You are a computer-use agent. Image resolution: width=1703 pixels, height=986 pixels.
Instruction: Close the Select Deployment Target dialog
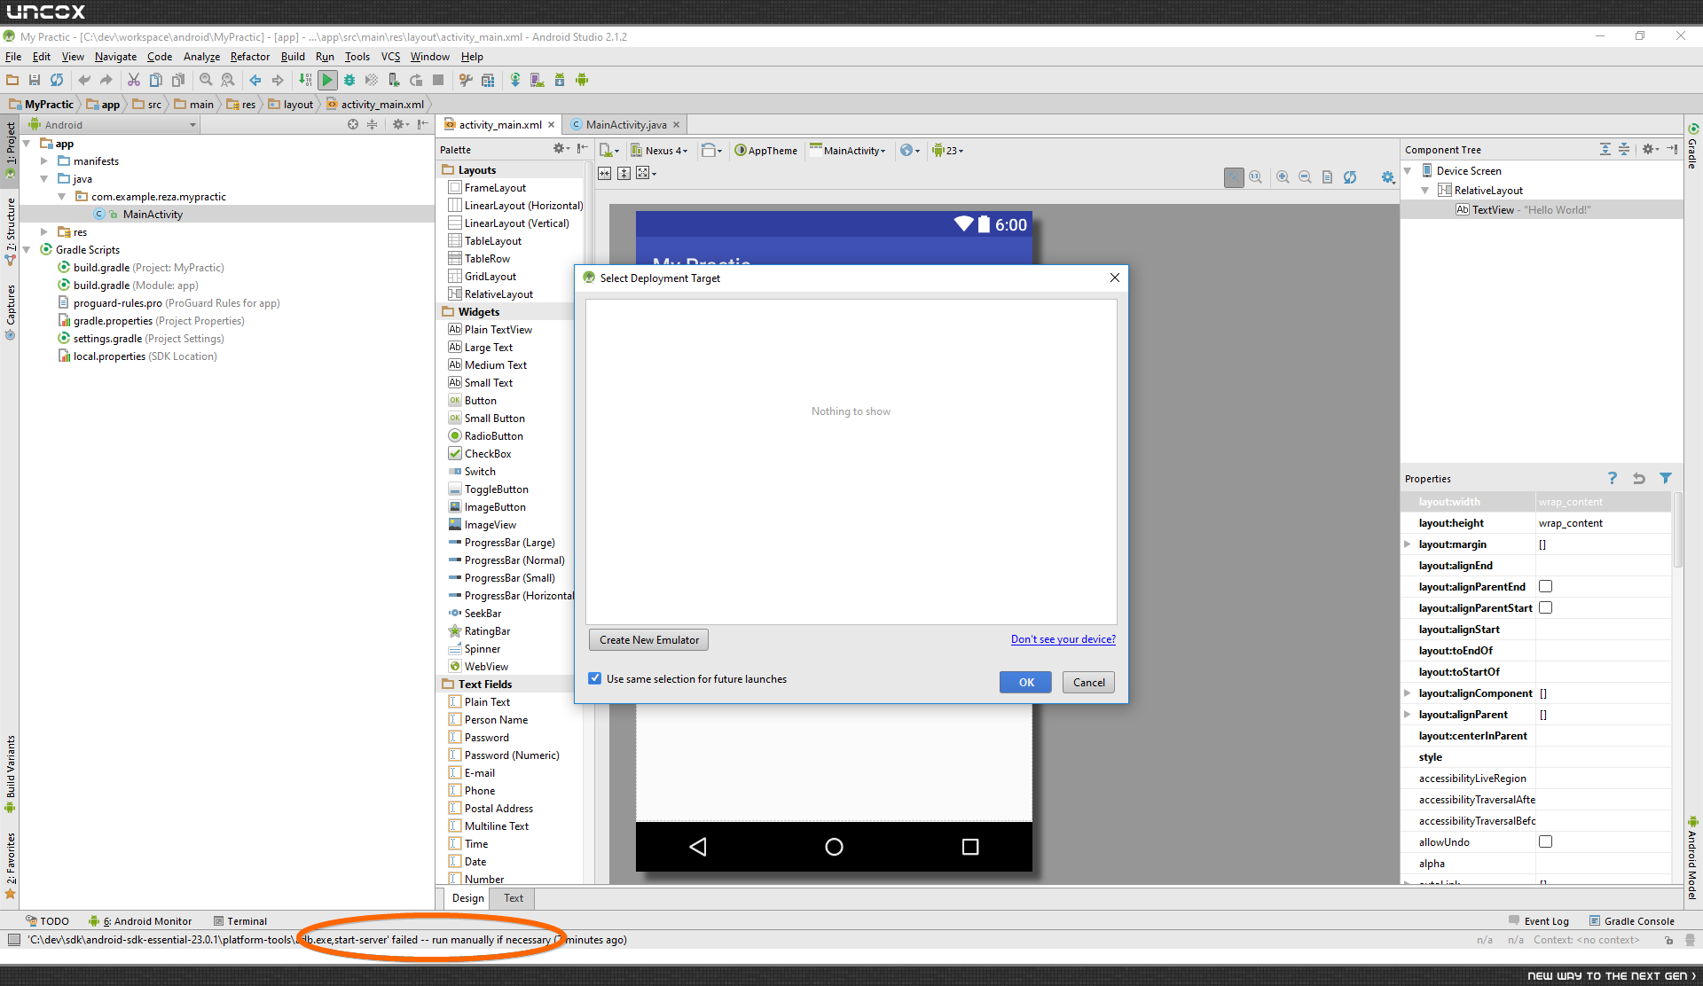[x=1115, y=278]
